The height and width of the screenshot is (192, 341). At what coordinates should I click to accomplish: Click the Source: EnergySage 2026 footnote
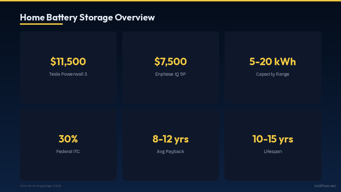tap(40, 186)
